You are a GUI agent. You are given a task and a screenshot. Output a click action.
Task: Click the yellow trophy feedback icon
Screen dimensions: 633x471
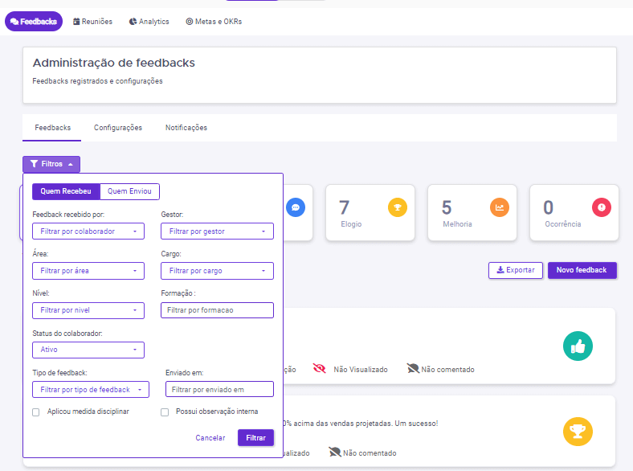pos(578,432)
